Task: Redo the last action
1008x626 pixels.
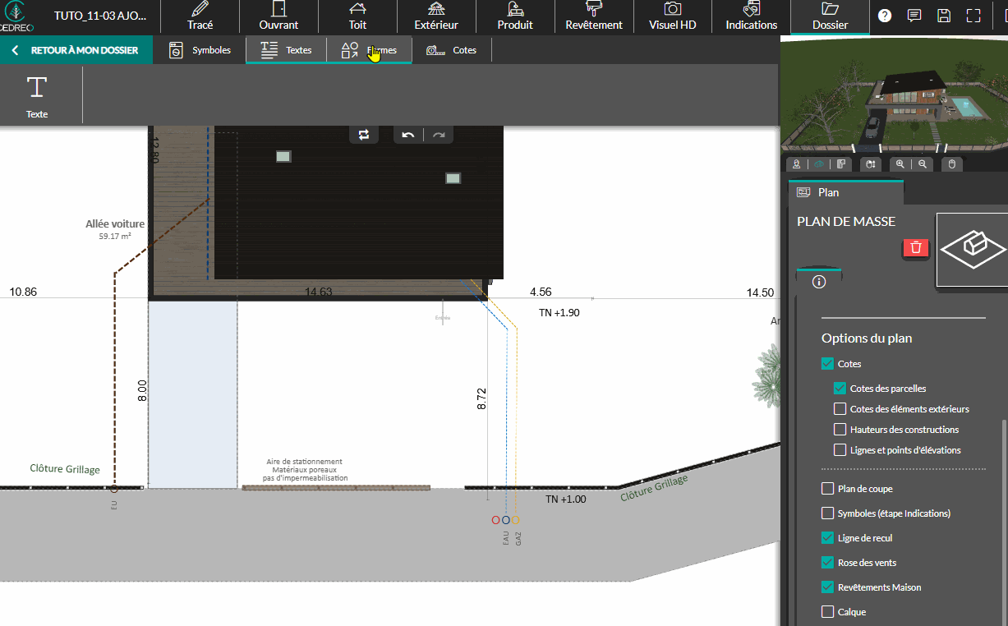Action: pos(439,135)
